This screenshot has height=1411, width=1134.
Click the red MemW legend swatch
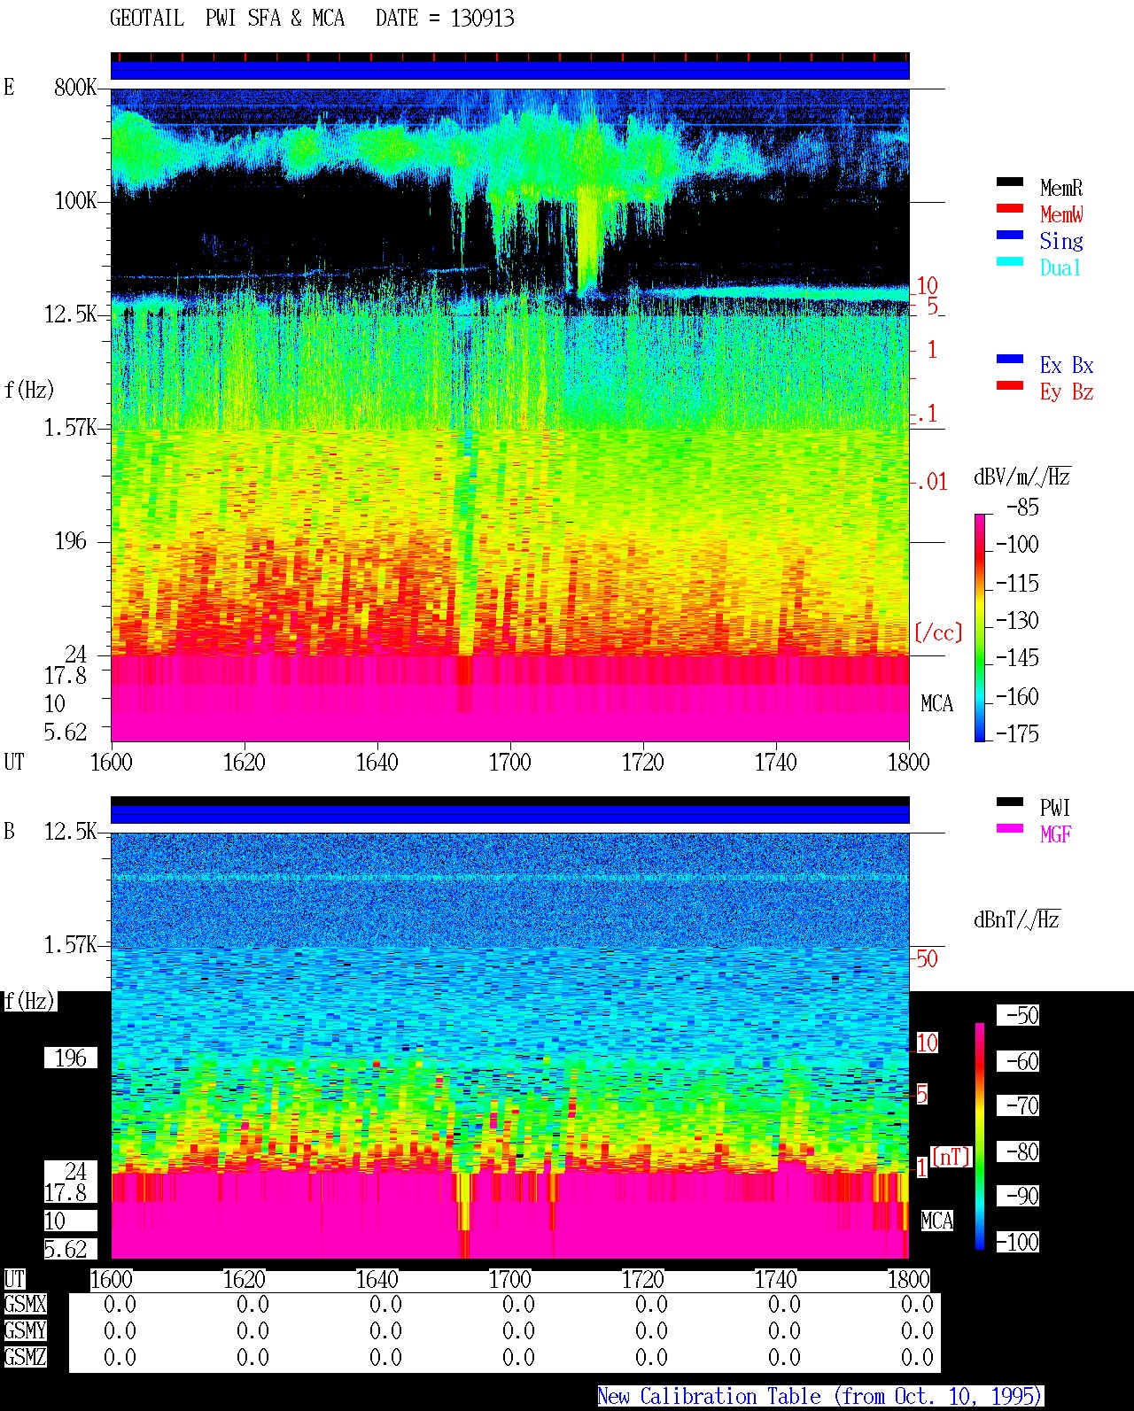click(1010, 208)
